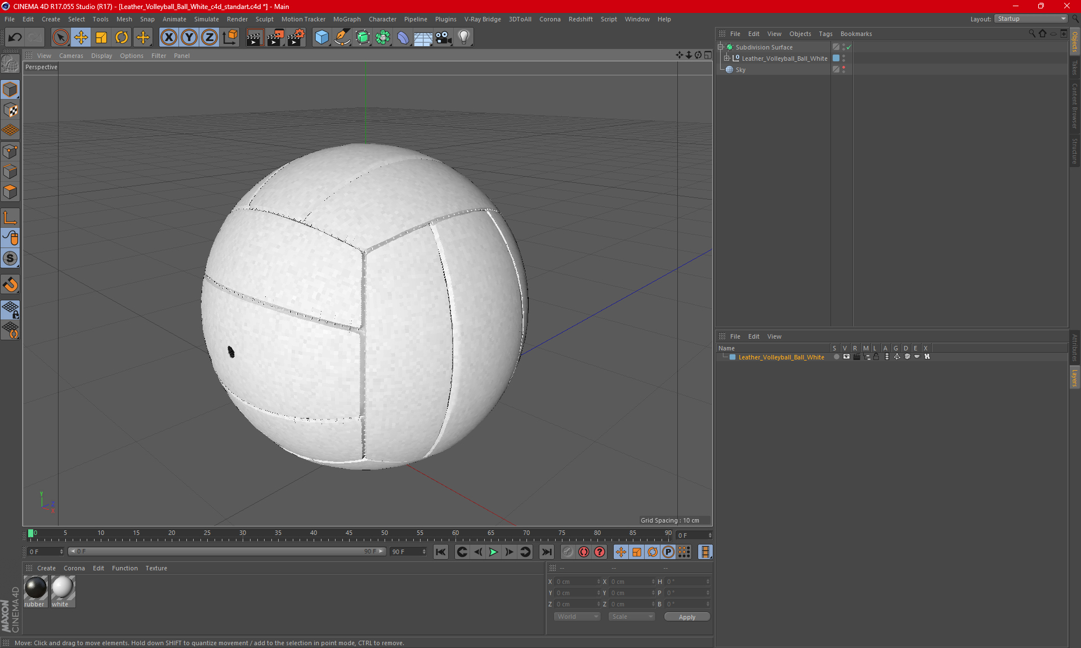Toggle X axis lock
The width and height of the screenshot is (1081, 648).
pyautogui.click(x=168, y=37)
